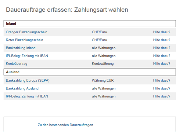Click alle Währungen in Bankzahlung Inland row

pos(104,48)
